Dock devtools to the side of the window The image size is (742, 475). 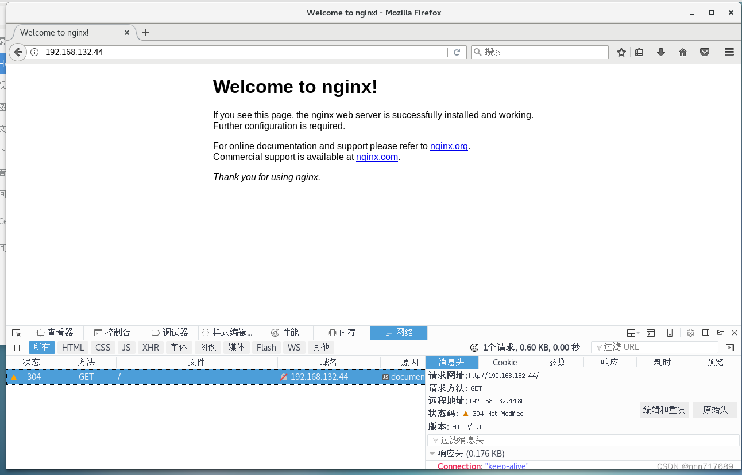pos(706,333)
